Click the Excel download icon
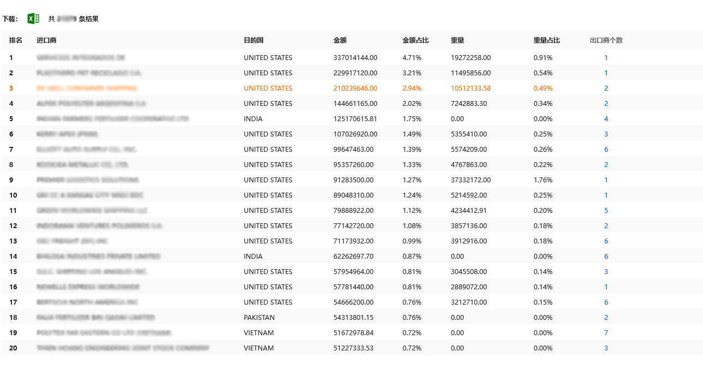703x369 pixels. (x=33, y=19)
